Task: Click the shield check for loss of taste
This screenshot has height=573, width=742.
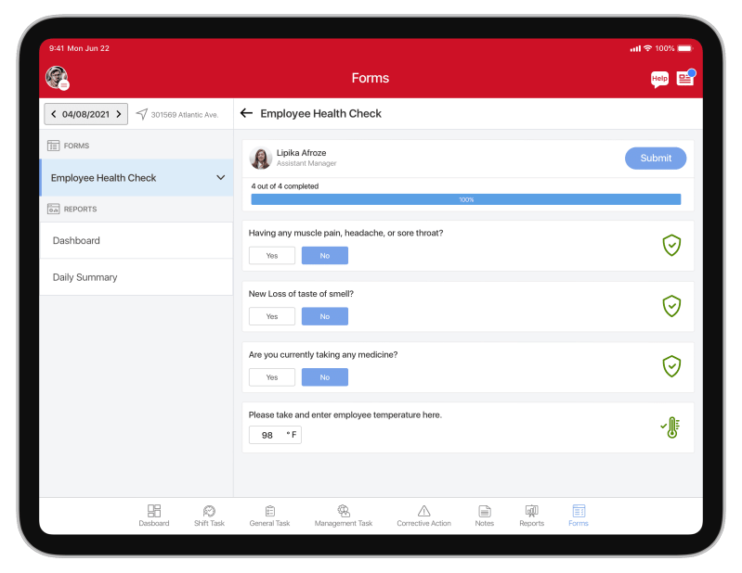Action: coord(671,306)
